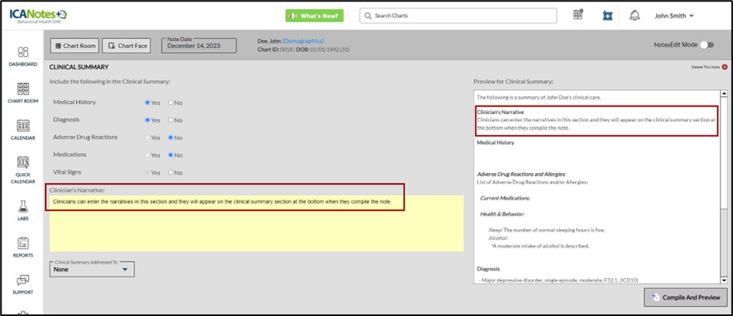Click the red Delete This Note icon
The image size is (733, 316).
click(724, 68)
